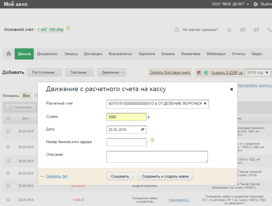Check the row checkbox for 1 000,00 entry
This screenshot has width=272, height=206.
pos(8,200)
